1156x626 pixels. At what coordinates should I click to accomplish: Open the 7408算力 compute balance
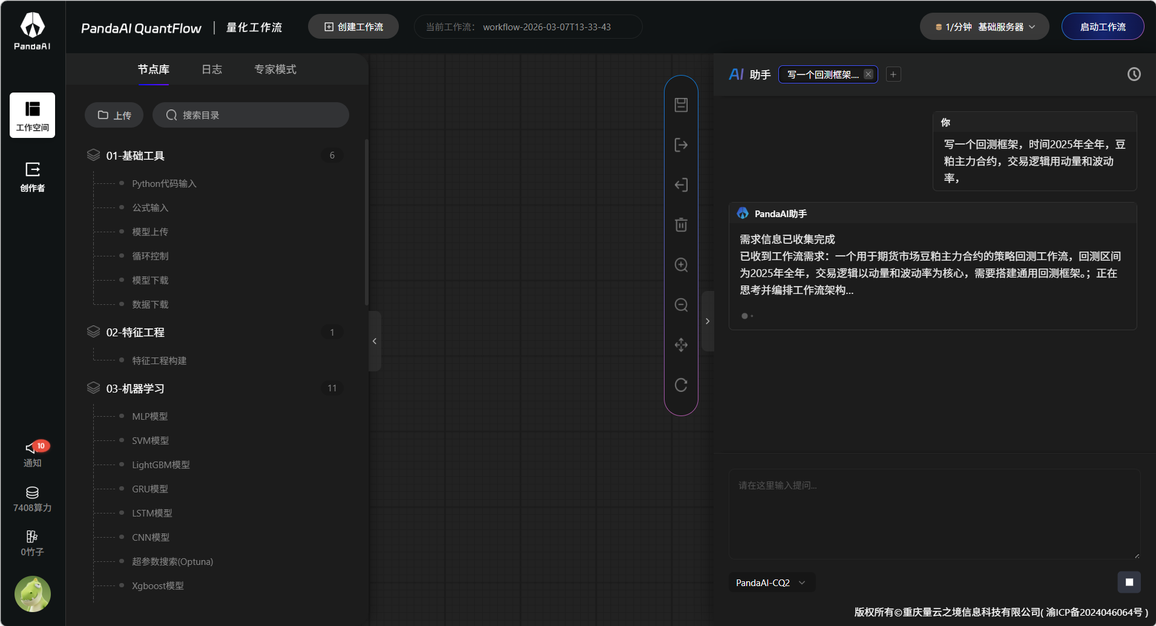click(x=32, y=500)
